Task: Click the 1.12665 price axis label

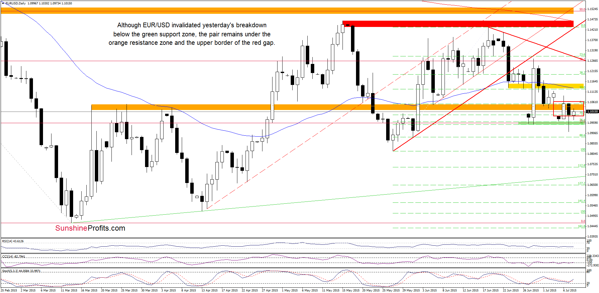Action: tap(592, 61)
